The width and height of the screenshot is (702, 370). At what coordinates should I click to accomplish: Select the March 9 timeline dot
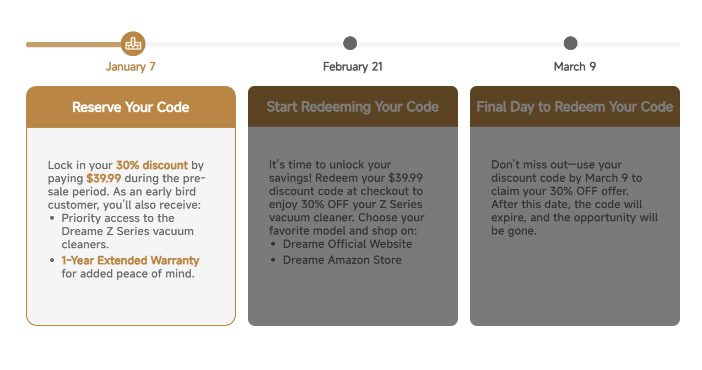click(x=570, y=43)
